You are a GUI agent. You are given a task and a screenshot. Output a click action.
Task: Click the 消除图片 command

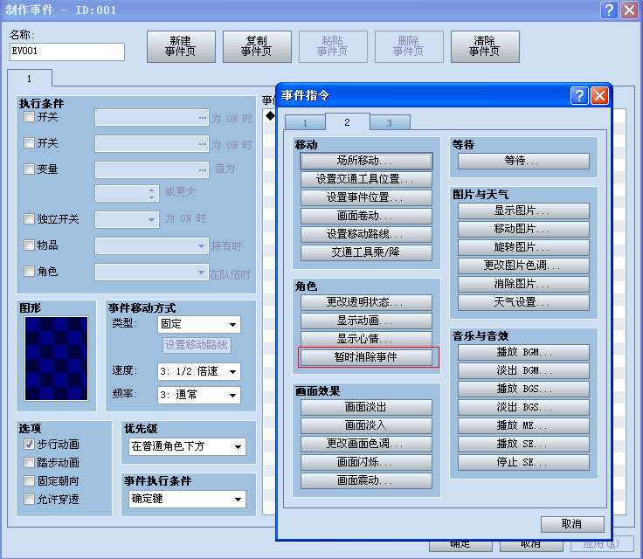523,284
